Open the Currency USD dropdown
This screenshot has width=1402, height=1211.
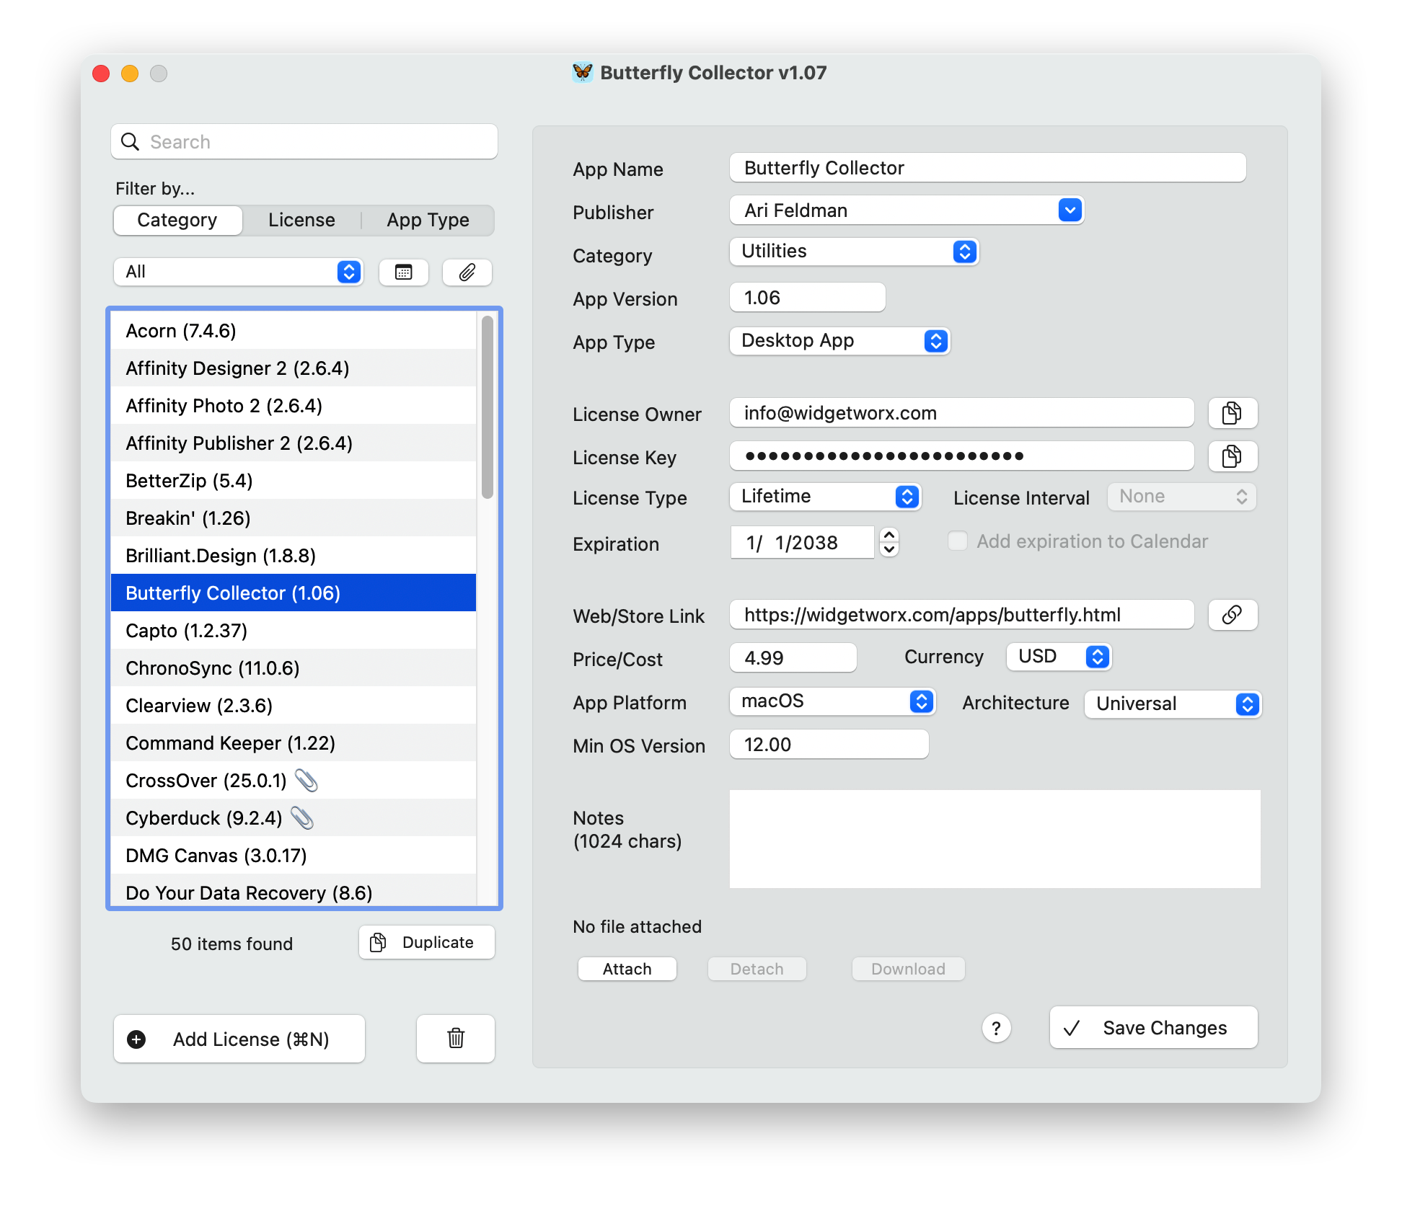(x=1059, y=657)
